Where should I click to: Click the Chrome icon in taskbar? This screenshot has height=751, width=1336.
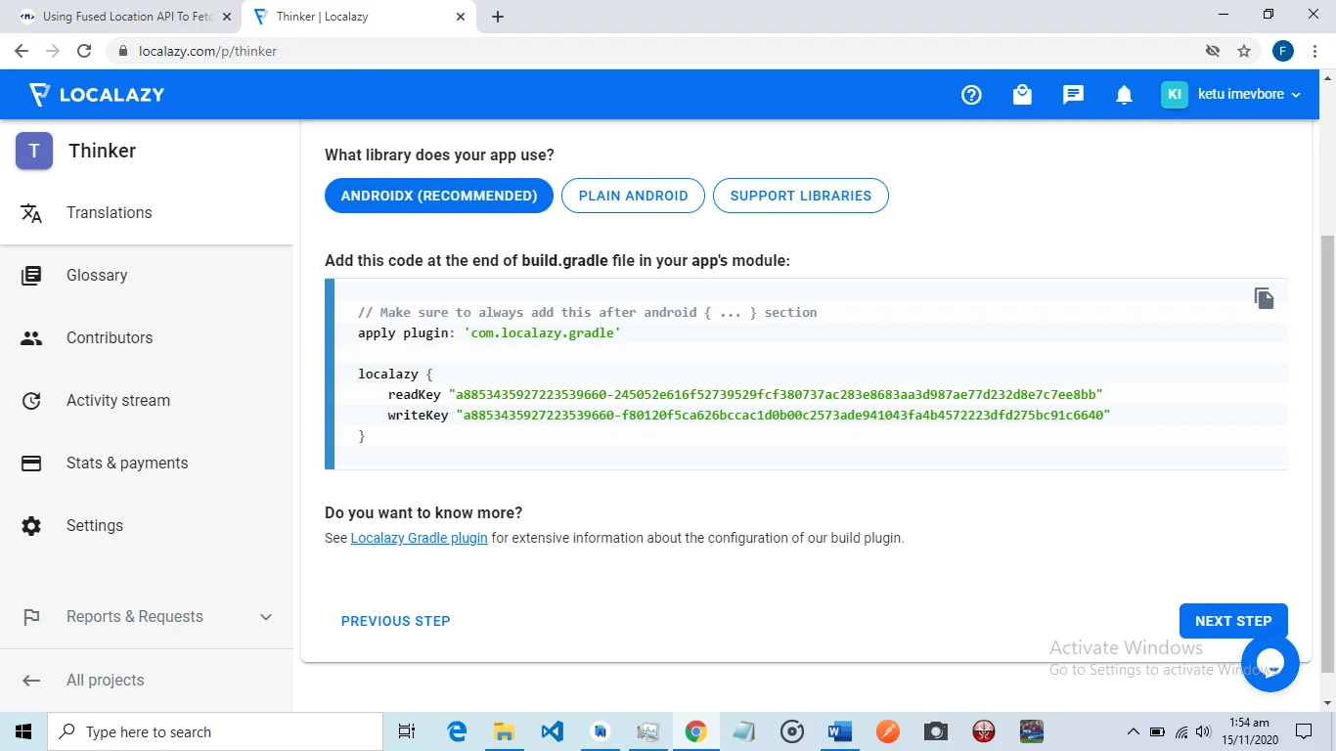point(695,731)
